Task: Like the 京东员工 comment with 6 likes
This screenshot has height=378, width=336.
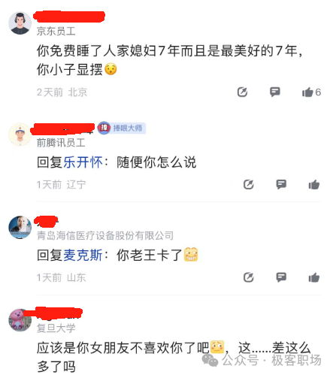Action: (x=307, y=92)
